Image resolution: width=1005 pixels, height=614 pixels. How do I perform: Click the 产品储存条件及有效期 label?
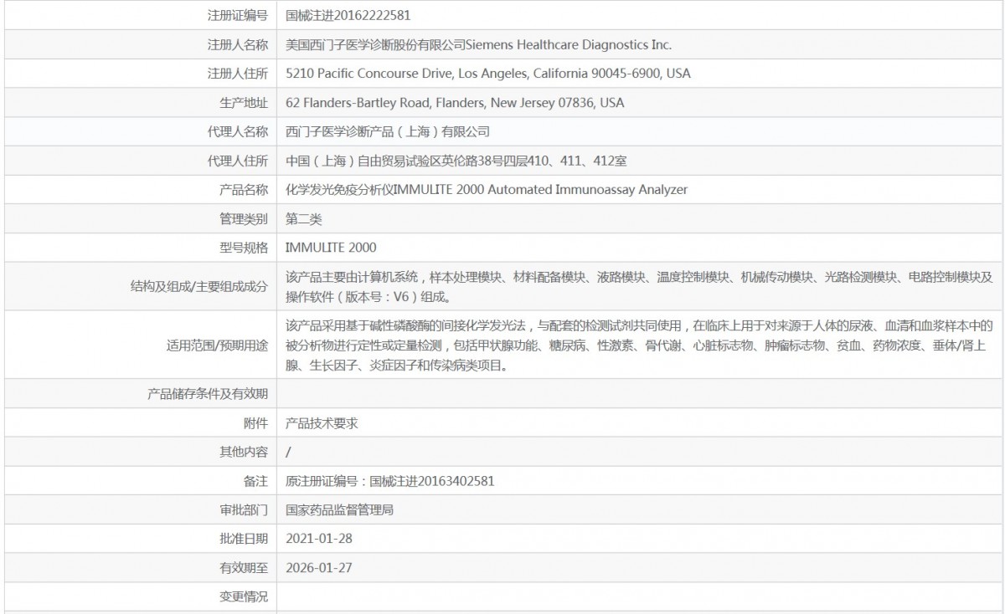(208, 393)
